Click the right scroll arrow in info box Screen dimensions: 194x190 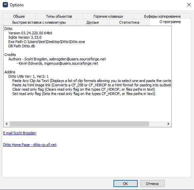click(168, 124)
